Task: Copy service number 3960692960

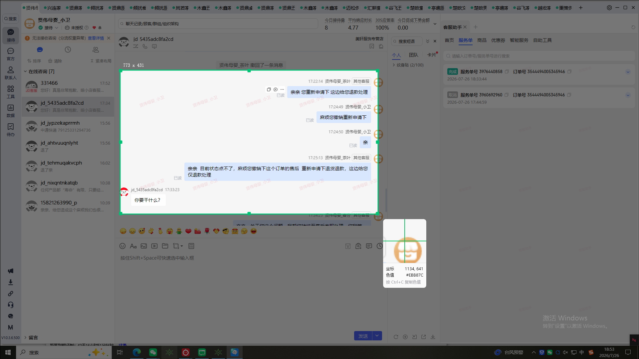Action: pyautogui.click(x=507, y=95)
